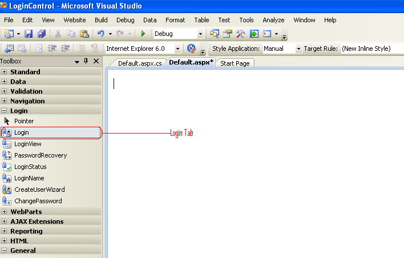The height and width of the screenshot is (258, 404).
Task: Open the Tools menu
Action: (x=247, y=20)
